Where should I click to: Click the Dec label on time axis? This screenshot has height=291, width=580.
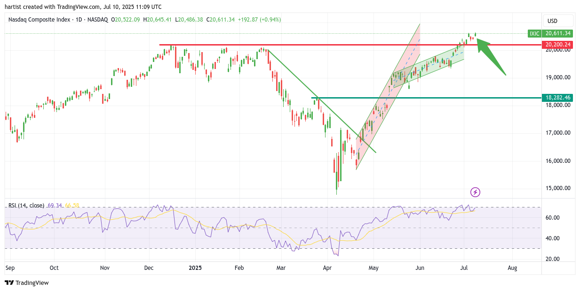149,268
